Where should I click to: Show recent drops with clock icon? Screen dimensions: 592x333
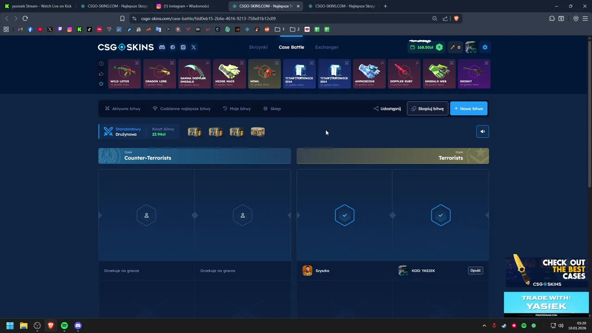[x=101, y=64]
